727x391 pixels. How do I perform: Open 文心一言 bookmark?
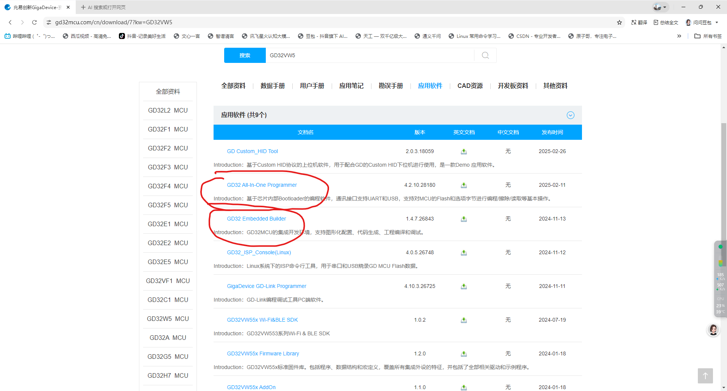coord(187,36)
